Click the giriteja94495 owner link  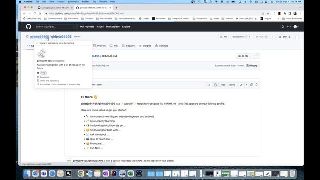39,36
